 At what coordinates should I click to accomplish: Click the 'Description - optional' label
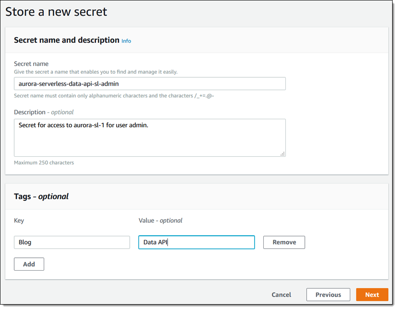point(44,112)
